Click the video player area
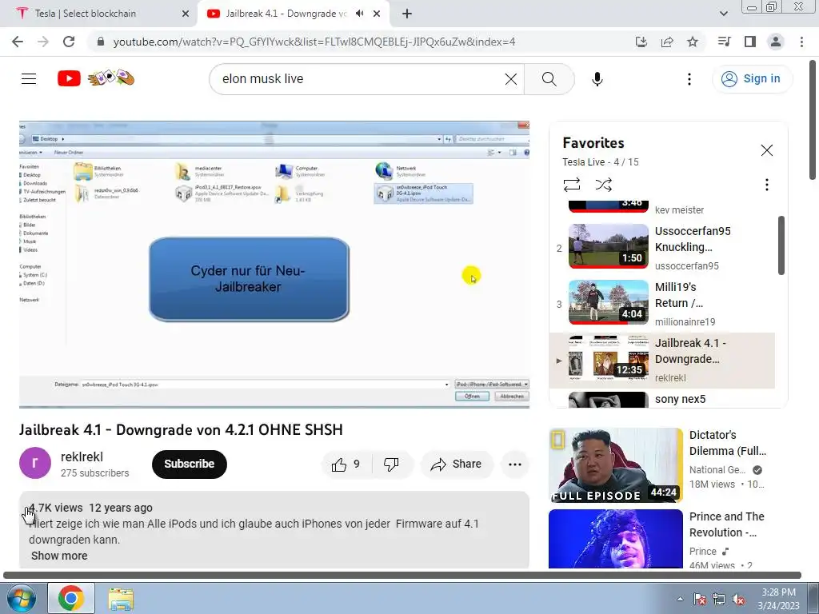Screen dimensions: 819x614 point(274,264)
